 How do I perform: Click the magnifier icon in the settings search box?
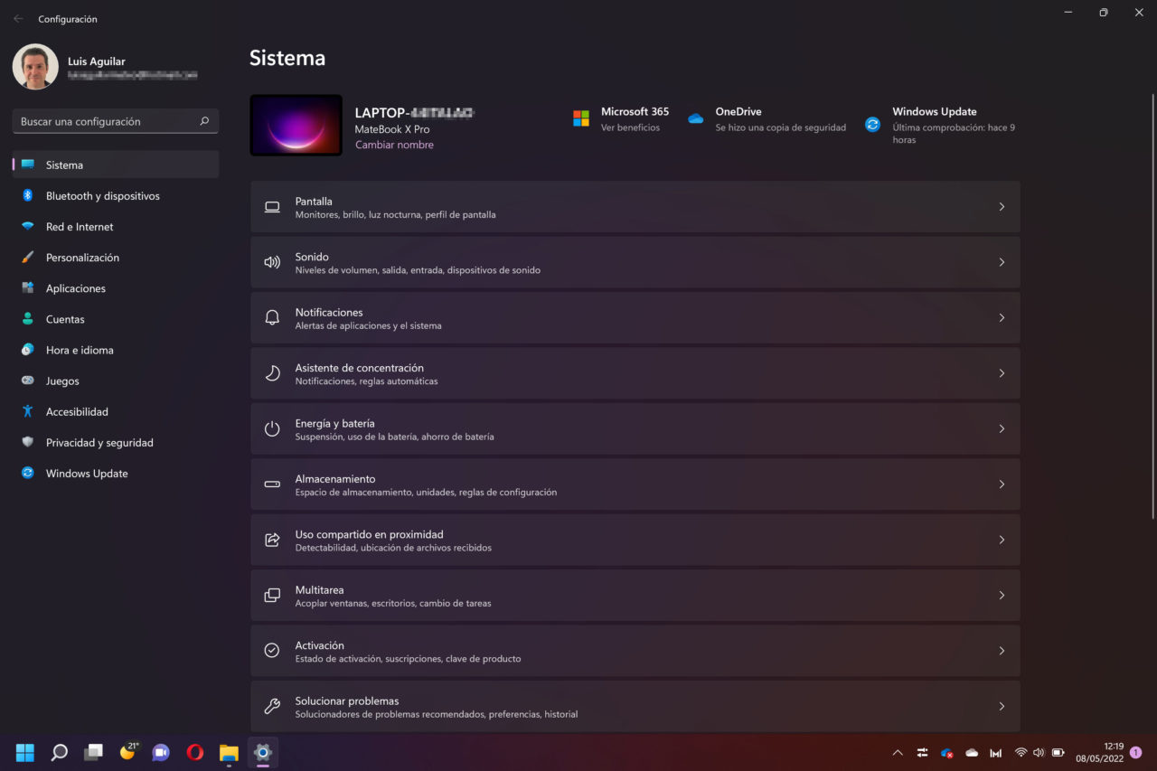click(204, 121)
